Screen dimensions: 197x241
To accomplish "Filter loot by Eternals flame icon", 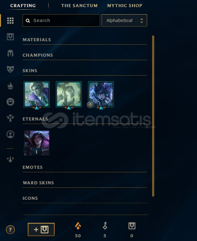I will [x=10, y=86].
